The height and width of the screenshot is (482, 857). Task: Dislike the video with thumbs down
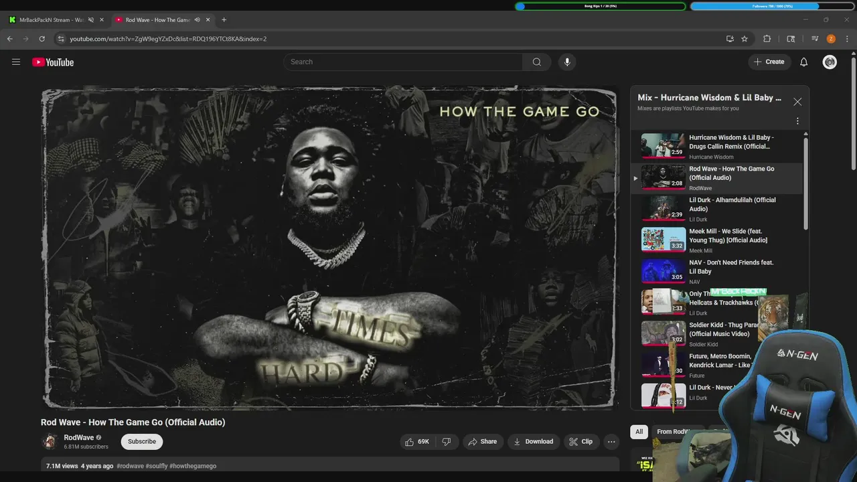click(x=447, y=442)
